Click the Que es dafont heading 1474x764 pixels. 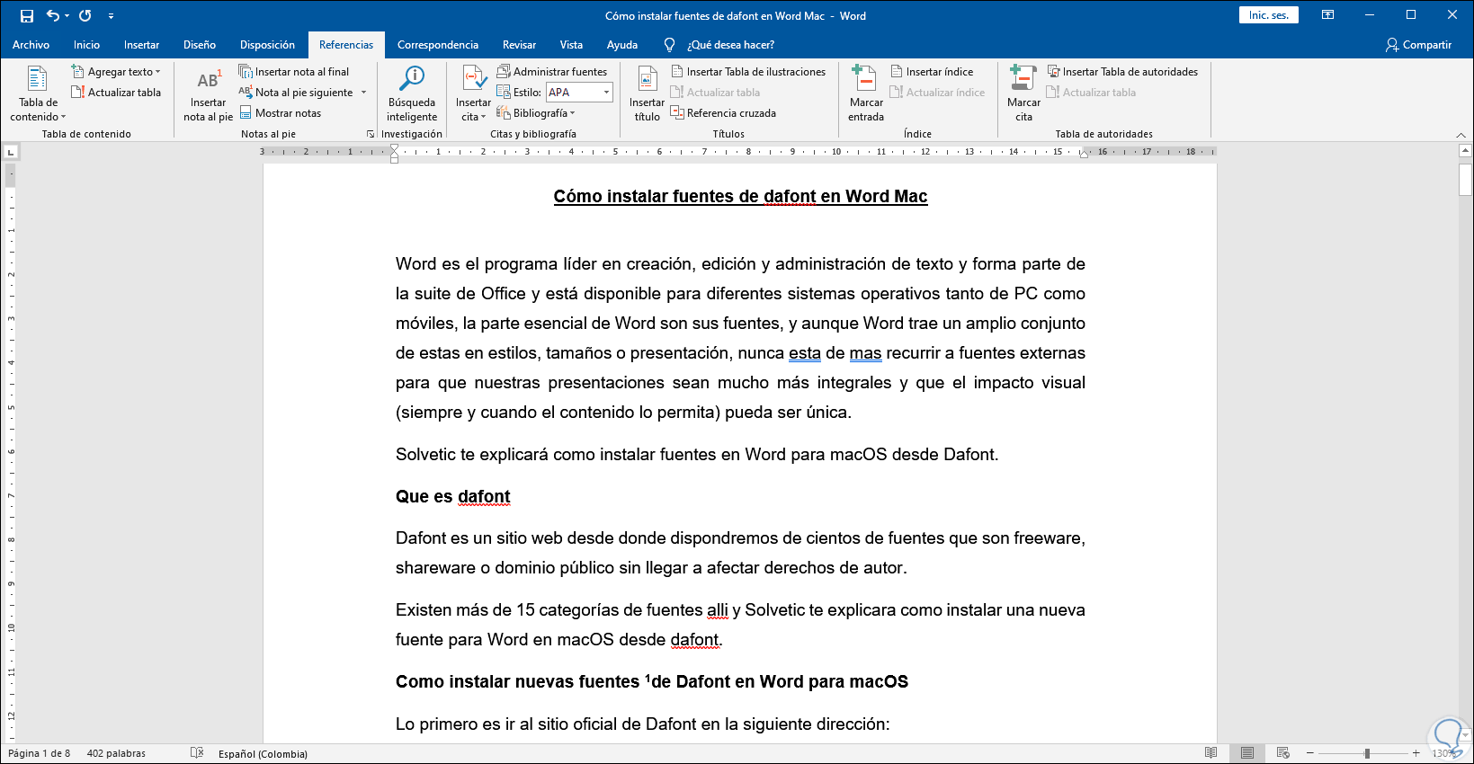click(x=453, y=497)
